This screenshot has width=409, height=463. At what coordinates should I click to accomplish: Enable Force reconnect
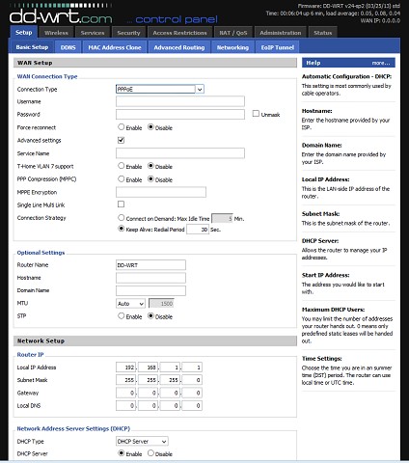tap(121, 127)
